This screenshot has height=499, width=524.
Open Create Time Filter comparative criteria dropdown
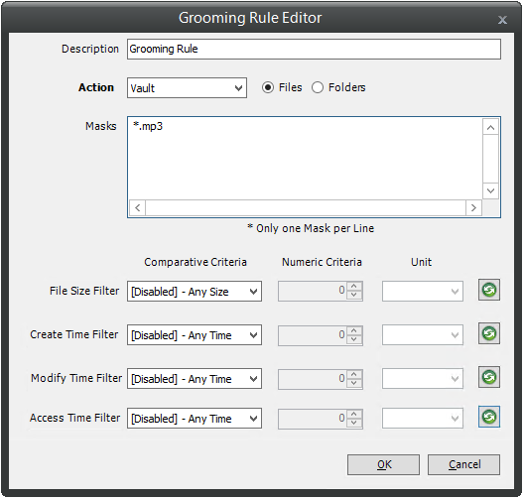[x=195, y=334]
